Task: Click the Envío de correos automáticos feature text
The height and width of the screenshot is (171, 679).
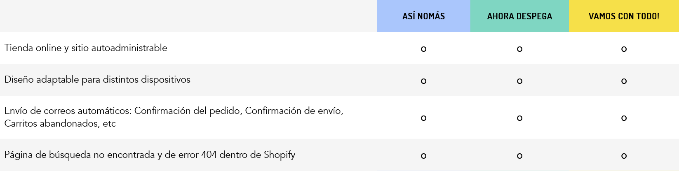Action: pos(174,117)
